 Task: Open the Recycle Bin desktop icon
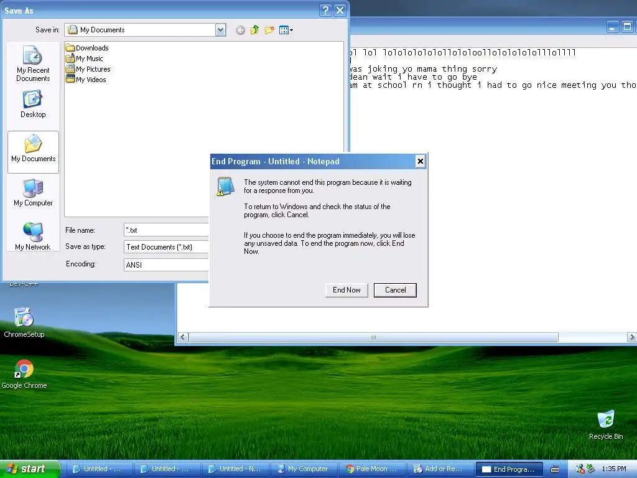606,424
